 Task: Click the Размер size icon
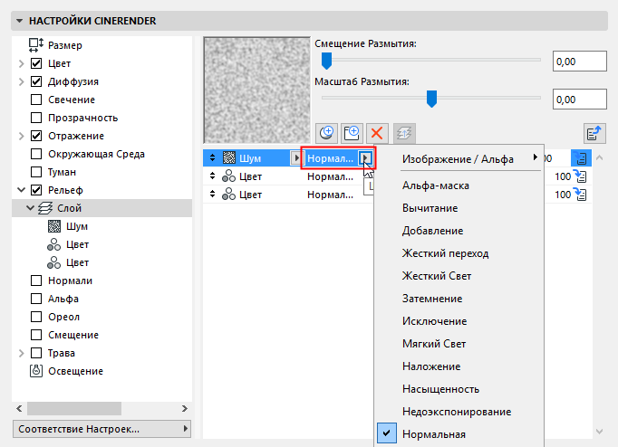pyautogui.click(x=37, y=45)
